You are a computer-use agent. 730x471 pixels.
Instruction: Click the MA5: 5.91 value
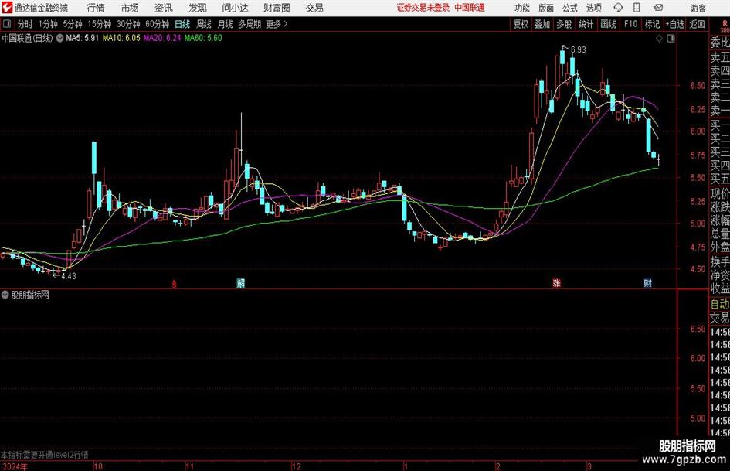point(83,38)
